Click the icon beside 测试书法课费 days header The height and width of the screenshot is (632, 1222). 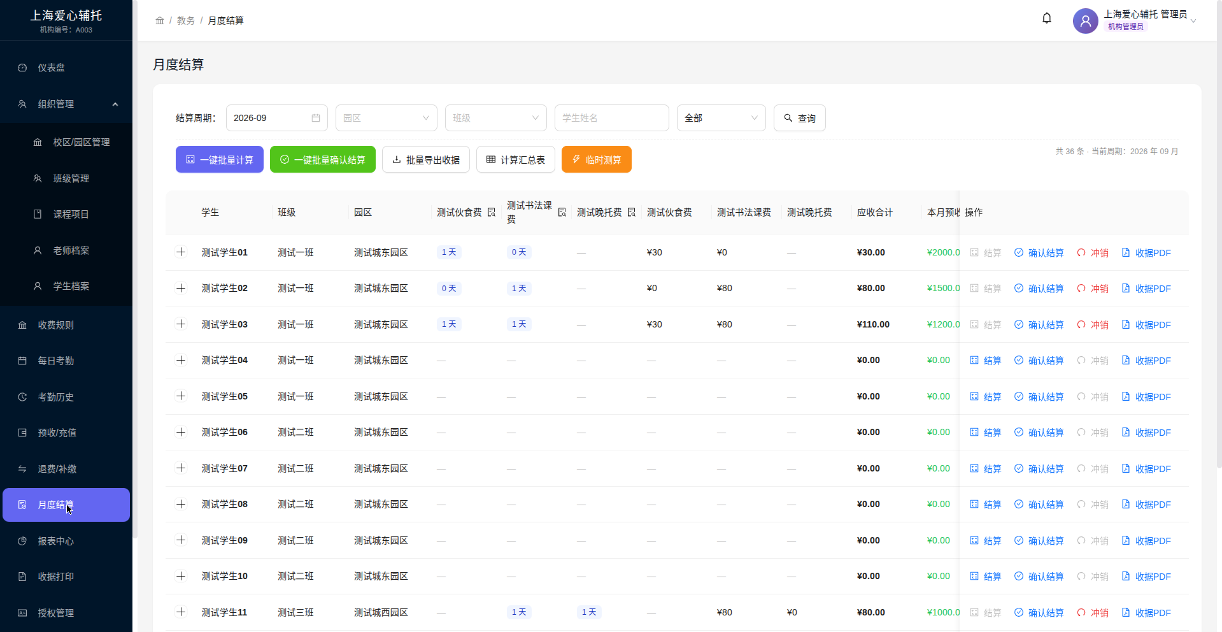tap(562, 212)
